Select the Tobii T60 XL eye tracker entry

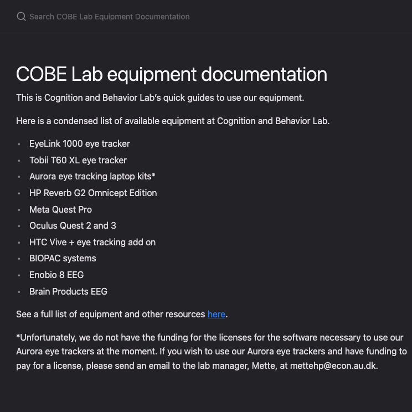click(78, 160)
